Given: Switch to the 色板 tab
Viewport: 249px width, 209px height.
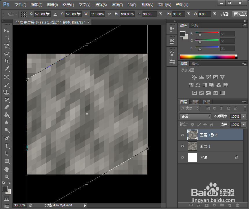Looking at the screenshot, I should tap(195, 26).
